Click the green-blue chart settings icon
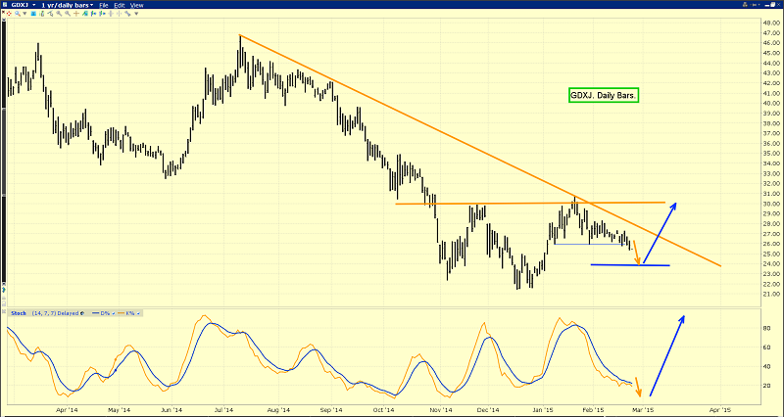This screenshot has height=417, width=784. click(x=85, y=14)
